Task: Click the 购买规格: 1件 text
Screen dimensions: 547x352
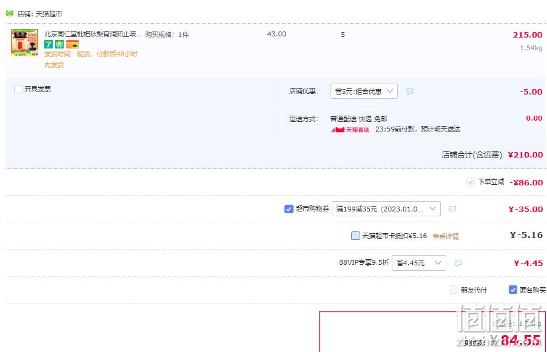Action: [x=167, y=35]
